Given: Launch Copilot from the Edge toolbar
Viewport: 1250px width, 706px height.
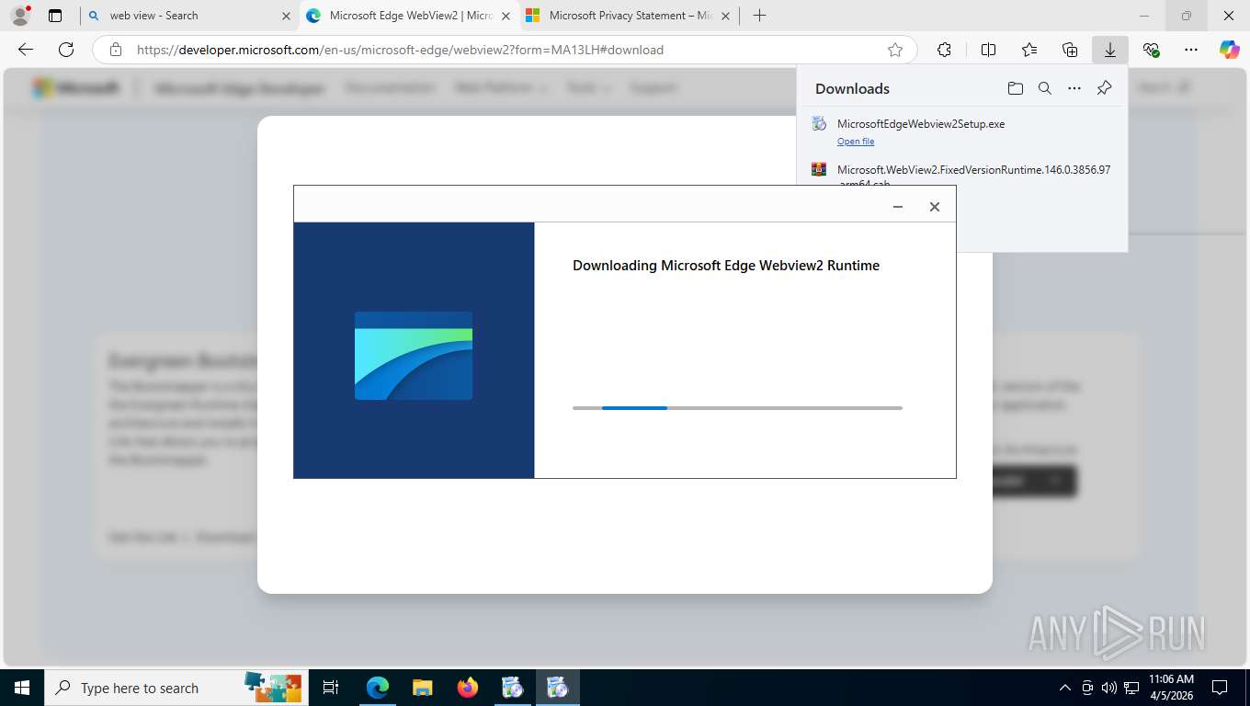Looking at the screenshot, I should (x=1230, y=50).
